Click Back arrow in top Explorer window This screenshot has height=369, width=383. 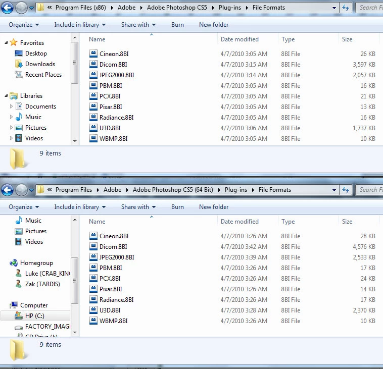[8, 8]
